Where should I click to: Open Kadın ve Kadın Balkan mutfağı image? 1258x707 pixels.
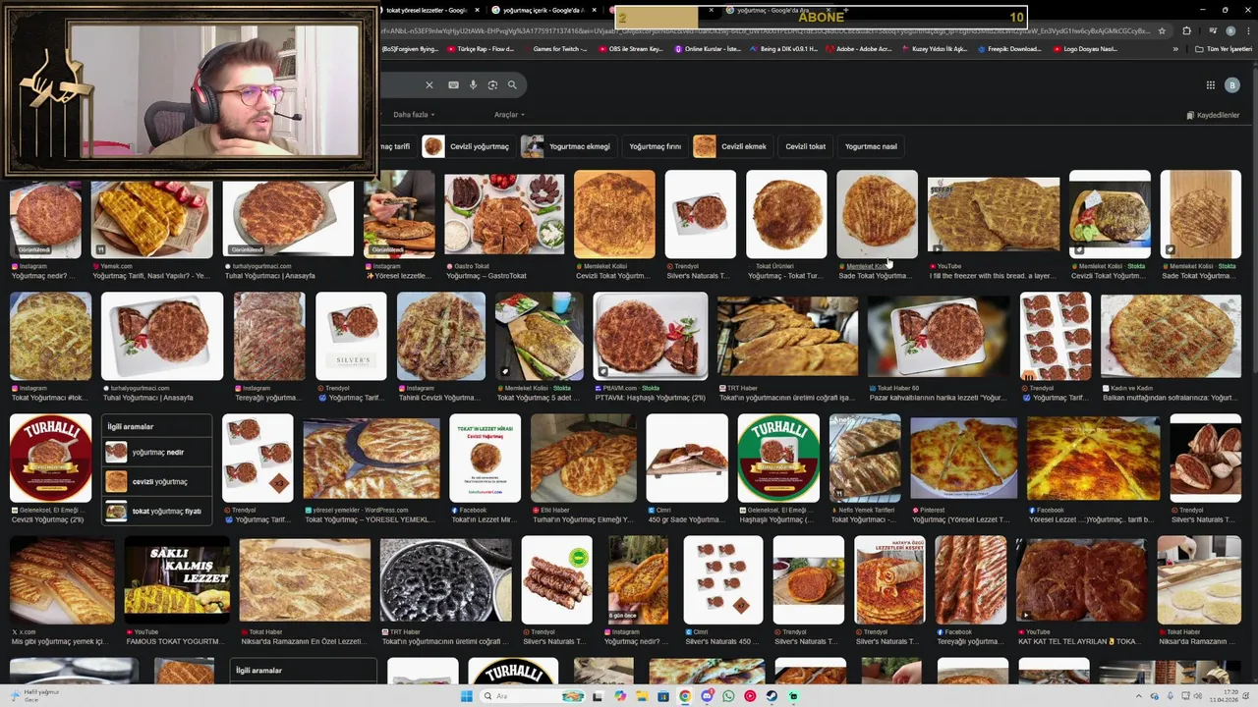1171,336
